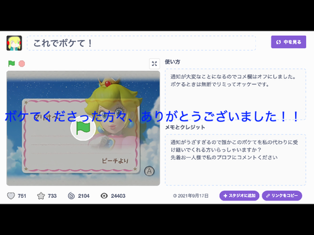Click the A button on the stage
Image resolution: width=314 pixels, height=235 pixels.
149,171
